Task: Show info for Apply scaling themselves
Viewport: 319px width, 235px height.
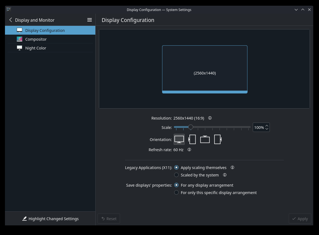Action: pos(232,167)
